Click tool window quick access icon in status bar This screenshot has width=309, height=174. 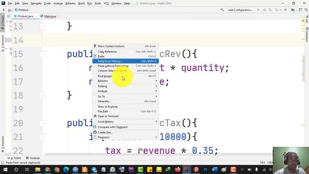pyautogui.click(x=2, y=163)
